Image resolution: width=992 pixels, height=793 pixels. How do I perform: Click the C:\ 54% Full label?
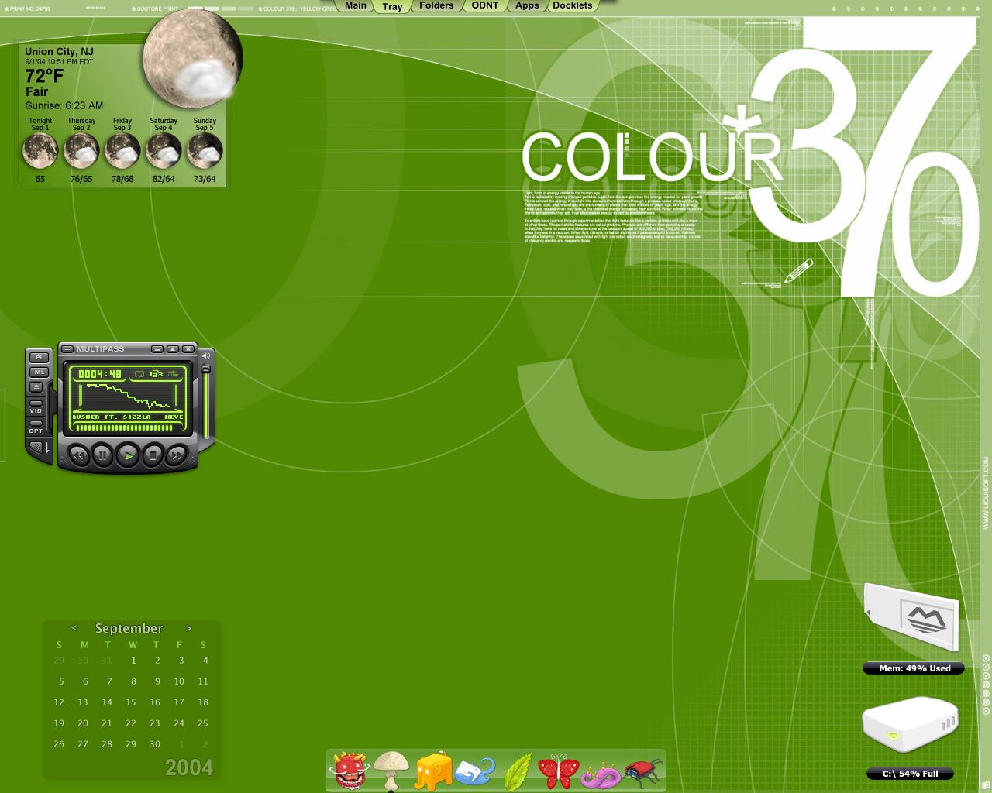pyautogui.click(x=910, y=774)
